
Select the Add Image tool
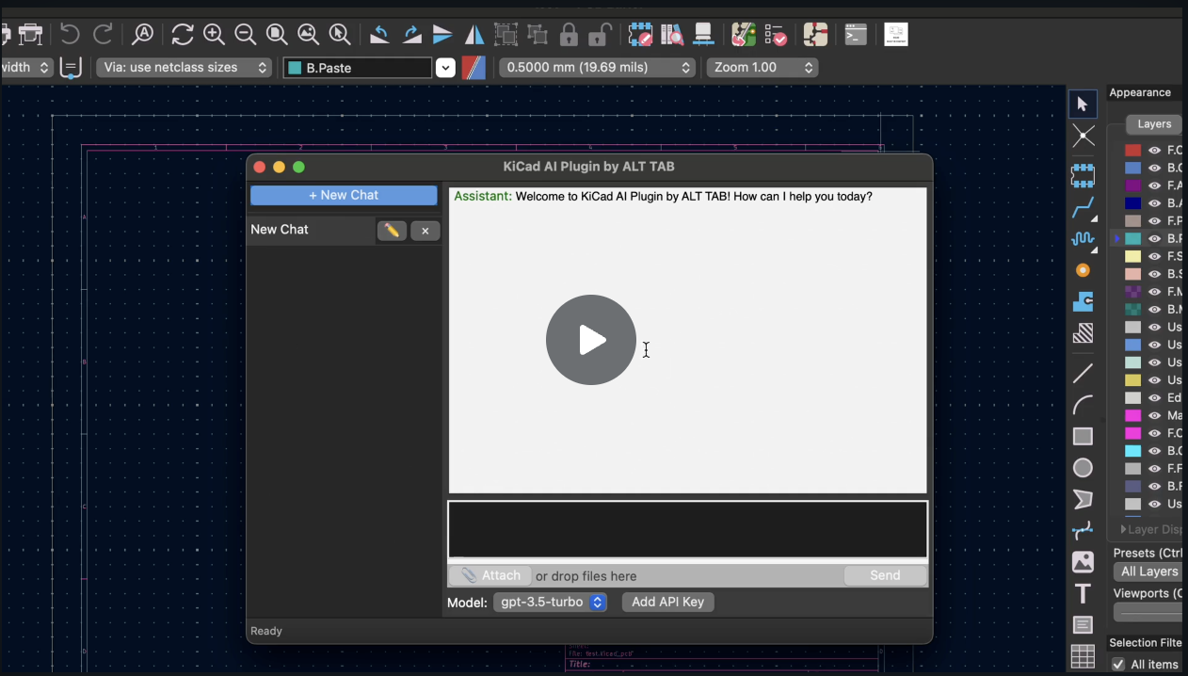click(1083, 563)
